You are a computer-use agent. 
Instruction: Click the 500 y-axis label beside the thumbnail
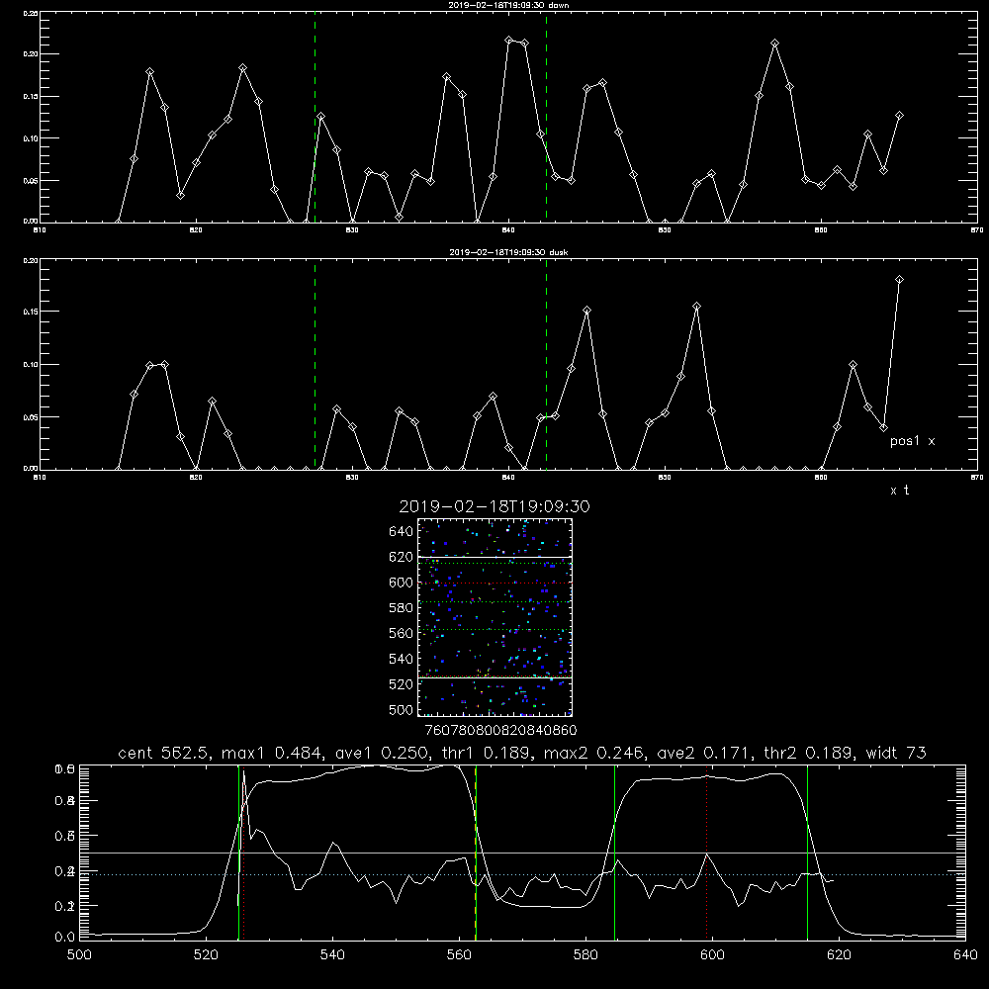click(x=402, y=710)
